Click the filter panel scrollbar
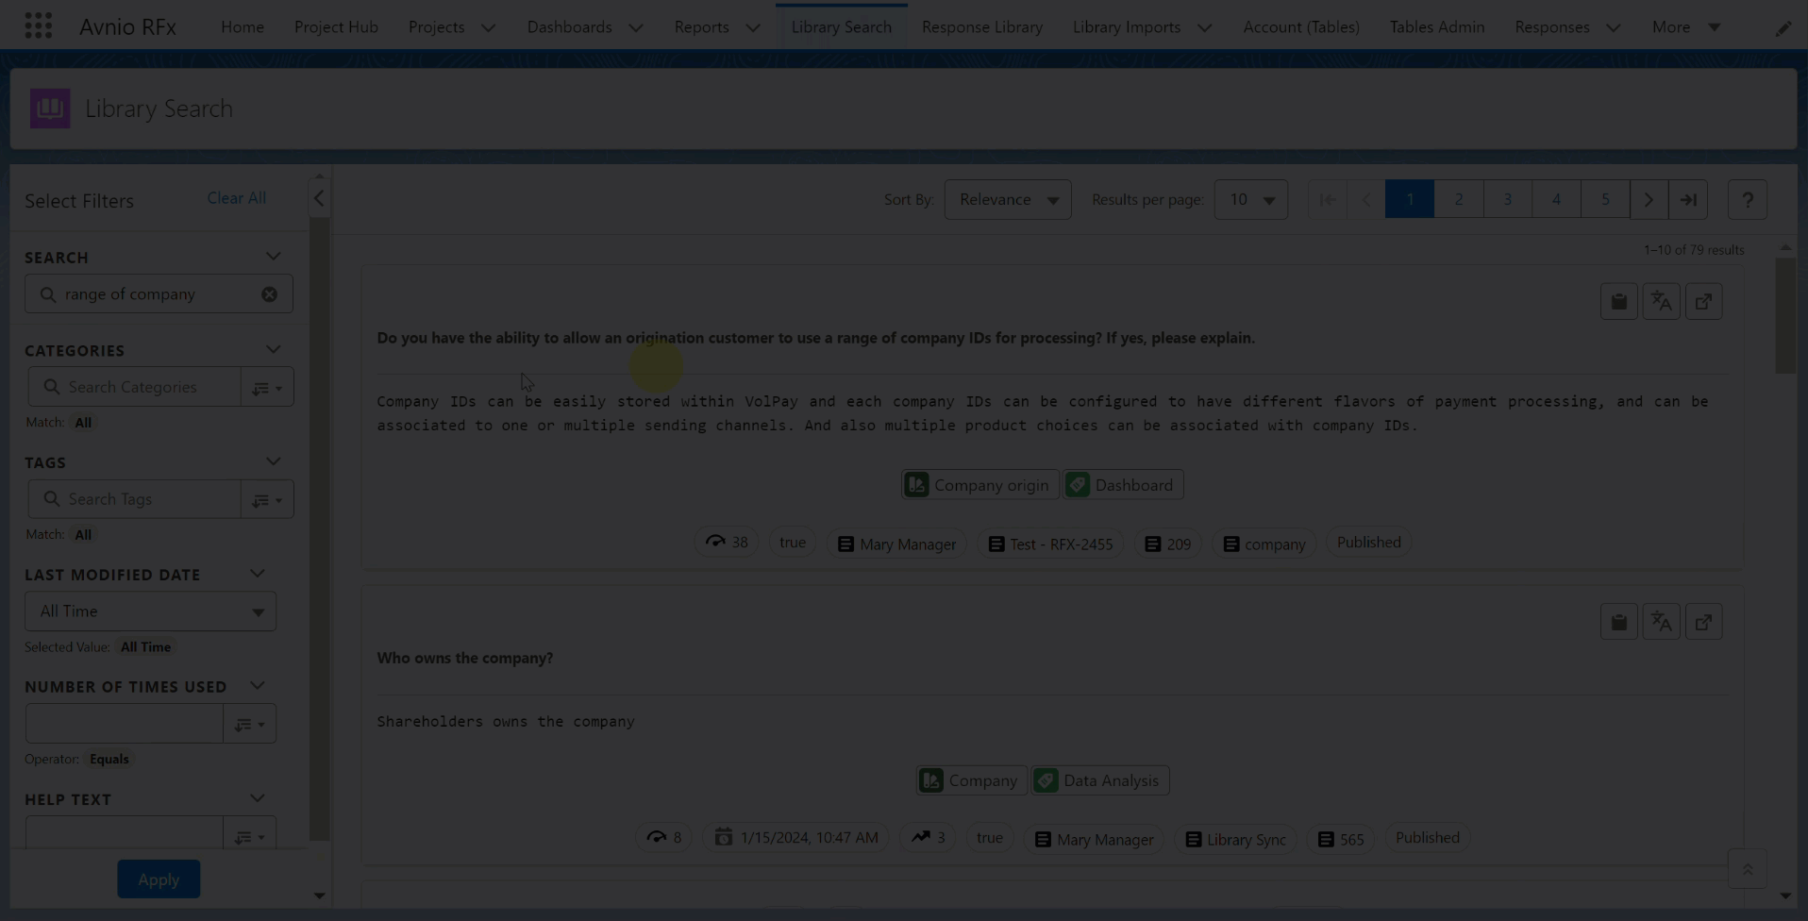The height and width of the screenshot is (921, 1808). pyautogui.click(x=319, y=528)
